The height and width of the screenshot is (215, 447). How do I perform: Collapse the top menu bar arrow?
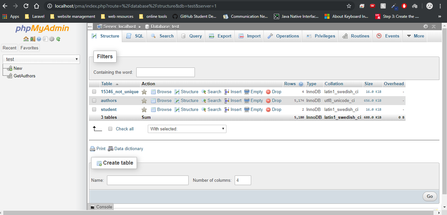[x=434, y=26]
